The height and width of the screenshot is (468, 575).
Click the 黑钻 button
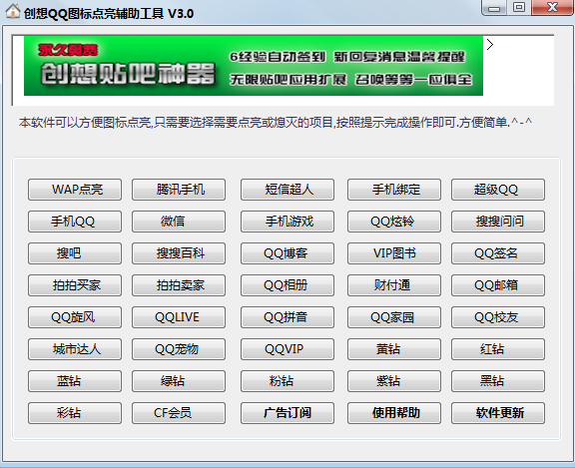coord(498,381)
